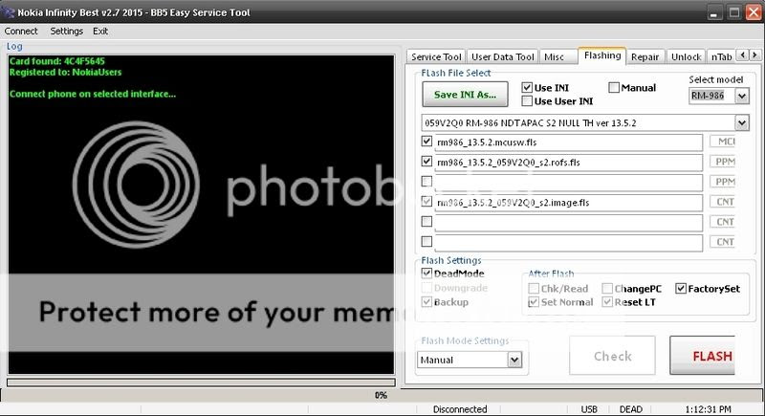Click the Check button

[x=612, y=356]
